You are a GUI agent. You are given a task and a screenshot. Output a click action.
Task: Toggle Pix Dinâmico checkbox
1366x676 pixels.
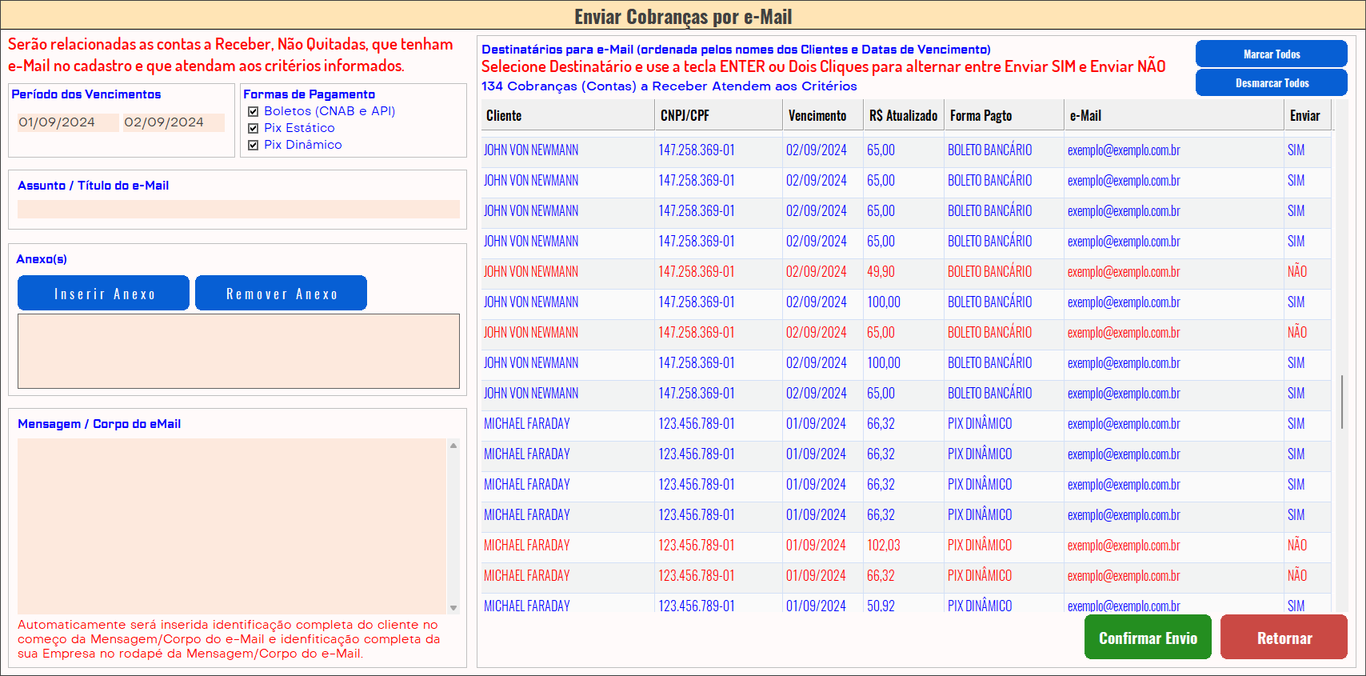coord(253,145)
